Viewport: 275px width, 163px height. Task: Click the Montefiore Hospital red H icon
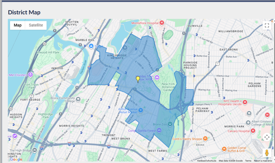pyautogui.click(x=162, y=23)
